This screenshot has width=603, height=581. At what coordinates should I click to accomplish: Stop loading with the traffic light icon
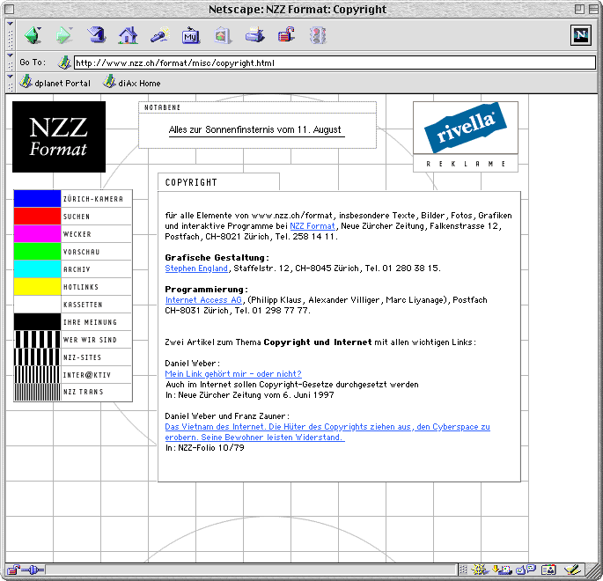click(x=318, y=35)
